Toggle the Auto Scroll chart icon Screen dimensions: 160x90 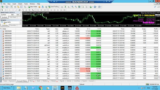pyautogui.click(x=83, y=7)
